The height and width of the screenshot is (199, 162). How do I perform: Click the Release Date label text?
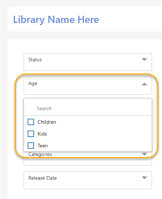[x=43, y=178]
